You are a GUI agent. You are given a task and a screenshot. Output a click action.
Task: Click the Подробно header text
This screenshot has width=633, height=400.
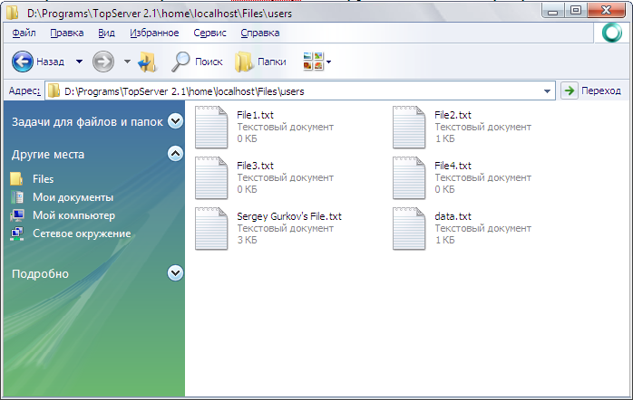pyautogui.click(x=41, y=274)
